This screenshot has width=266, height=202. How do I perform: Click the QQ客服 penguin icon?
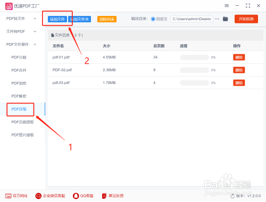tap(76, 196)
